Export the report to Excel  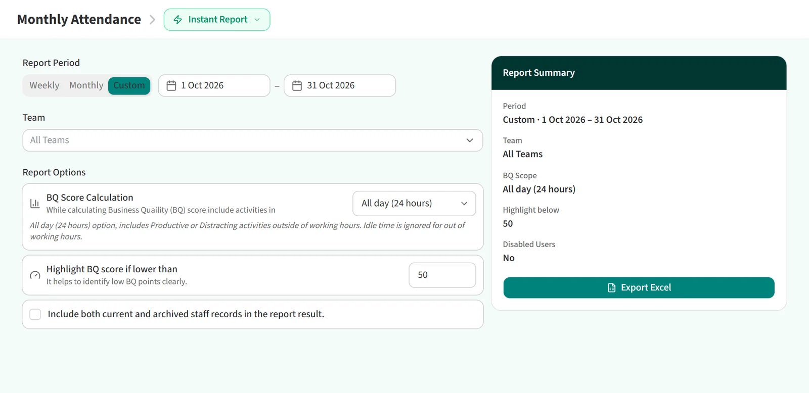point(639,287)
